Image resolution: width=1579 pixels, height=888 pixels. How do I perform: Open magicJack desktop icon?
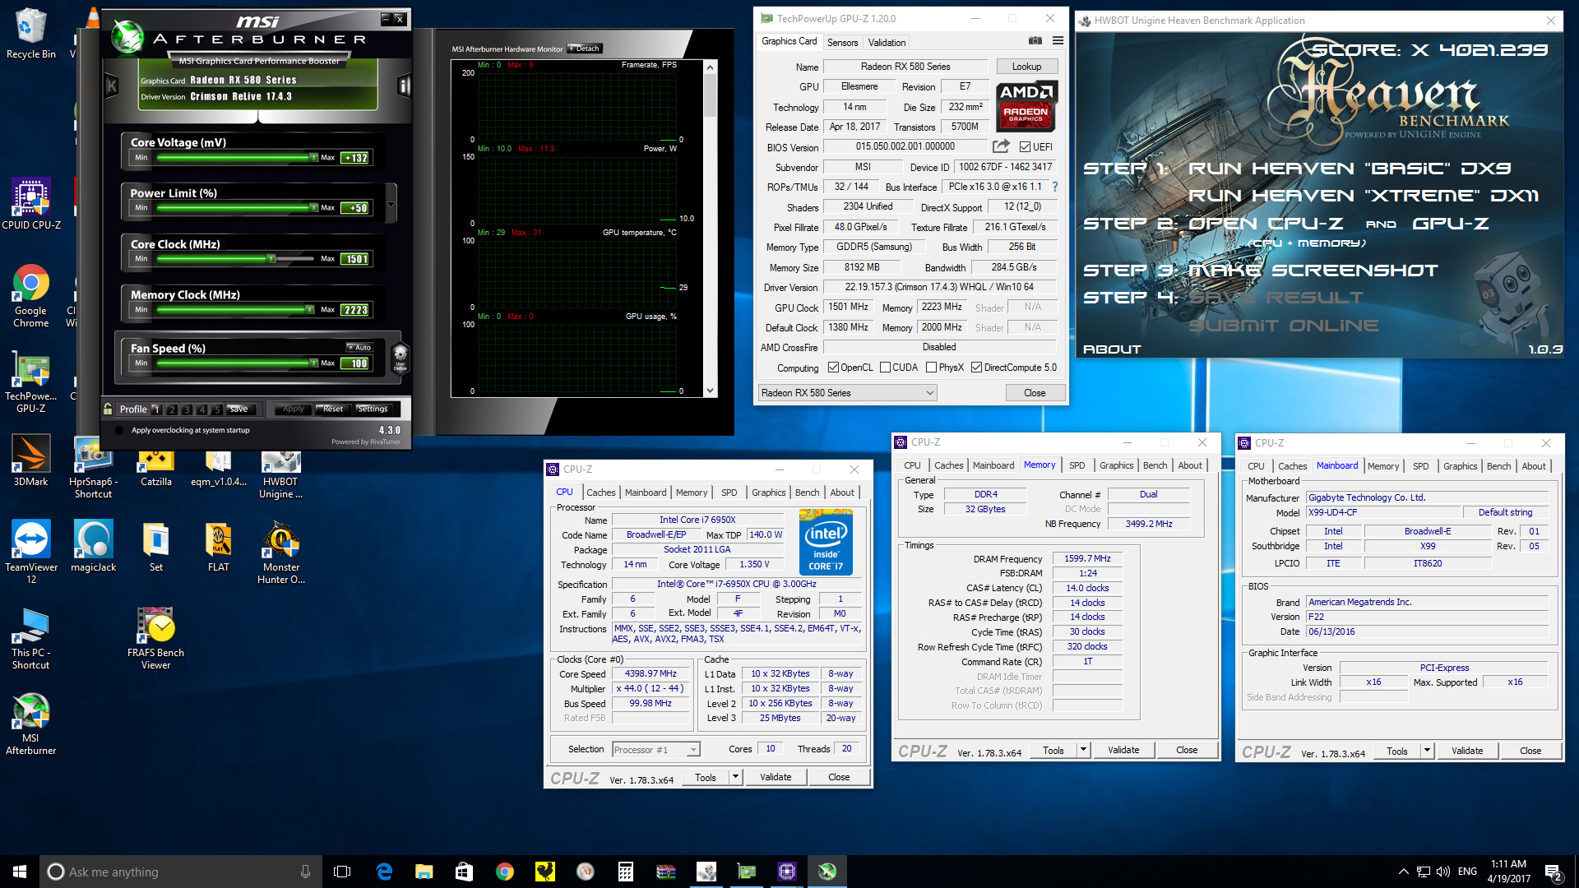(x=93, y=545)
